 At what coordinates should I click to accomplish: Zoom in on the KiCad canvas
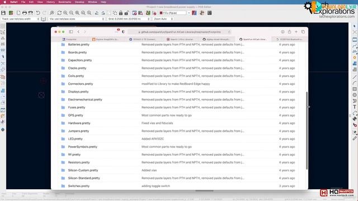pos(65,13)
